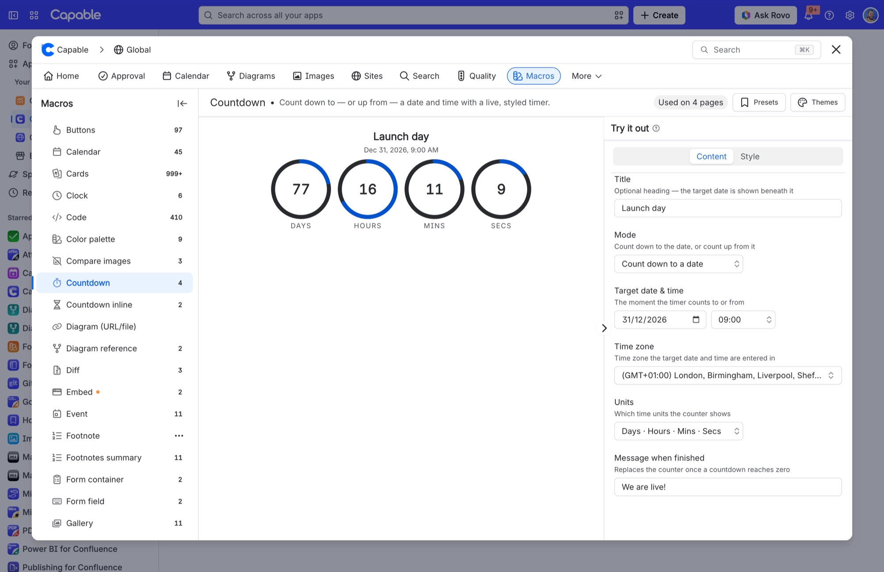The width and height of the screenshot is (884, 572).
Task: Select the Diagram (URL/file) macro
Action: pyautogui.click(x=114, y=327)
